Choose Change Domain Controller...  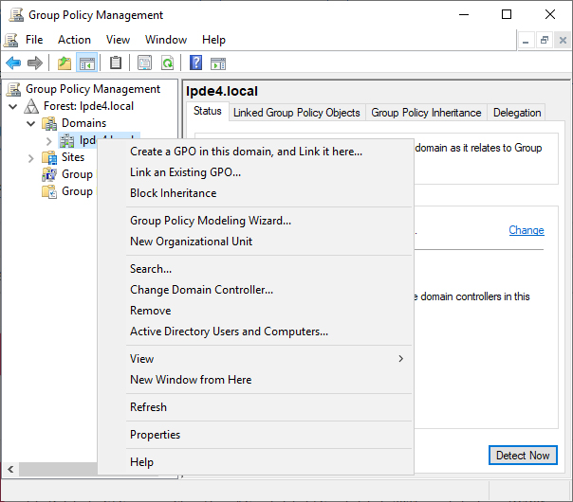coord(255,290)
